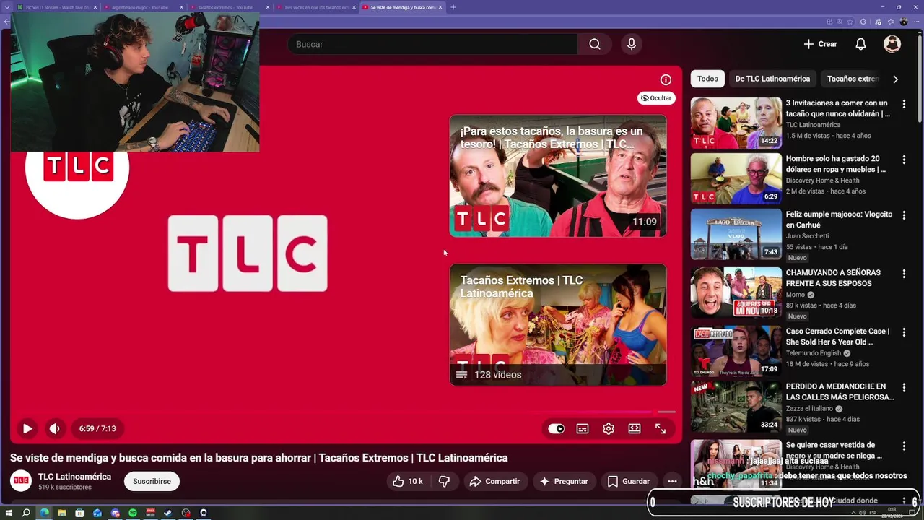Image resolution: width=924 pixels, height=520 pixels.
Task: Select 'Tacaños extremos' filter chip
Action: point(853,79)
